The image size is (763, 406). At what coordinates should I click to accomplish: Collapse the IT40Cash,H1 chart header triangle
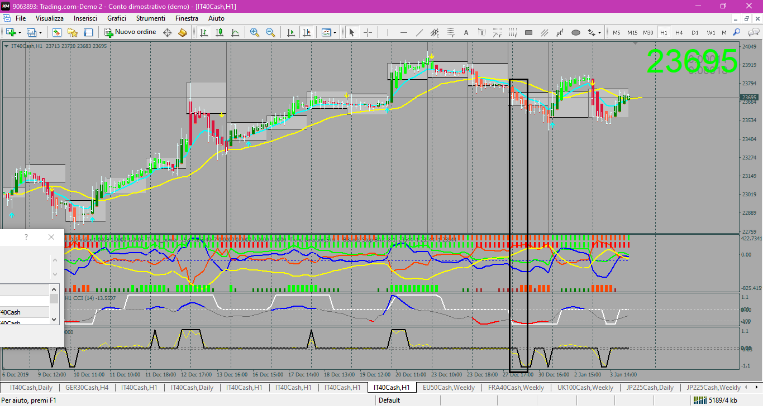[x=6, y=46]
